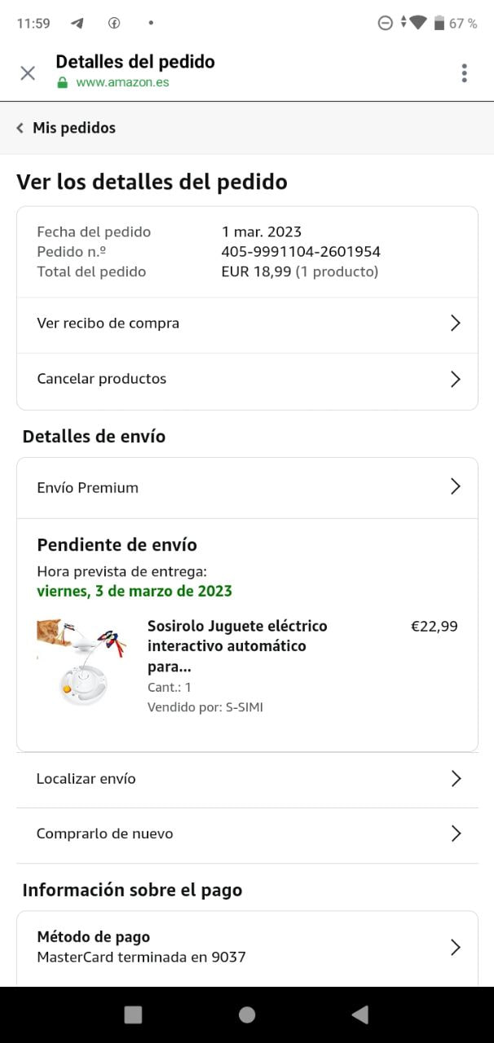Open Ver recibo de compra
The width and height of the screenshot is (494, 1043).
[247, 323]
